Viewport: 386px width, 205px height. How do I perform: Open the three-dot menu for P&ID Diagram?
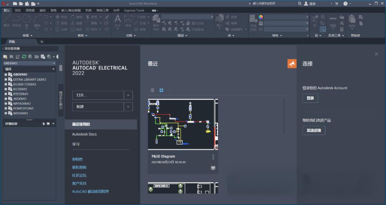coord(213,157)
